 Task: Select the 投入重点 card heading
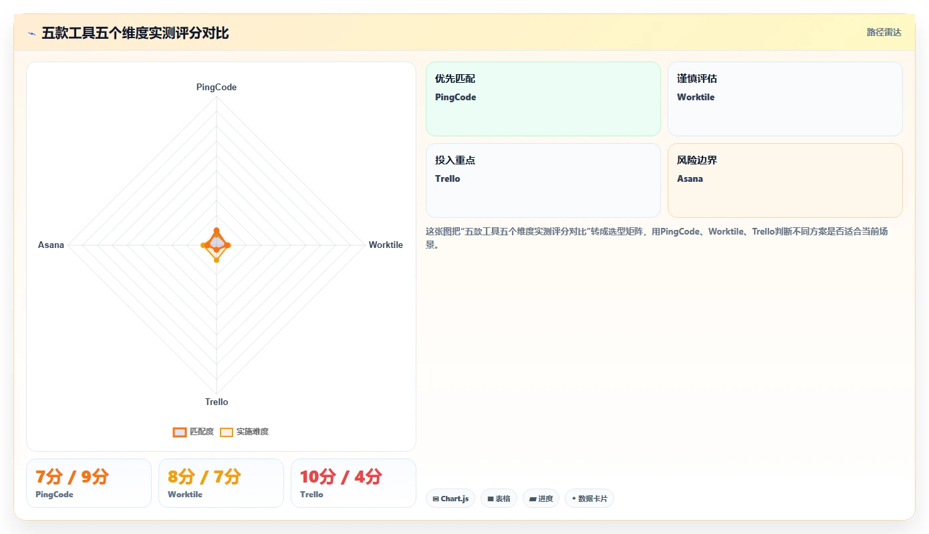[455, 160]
